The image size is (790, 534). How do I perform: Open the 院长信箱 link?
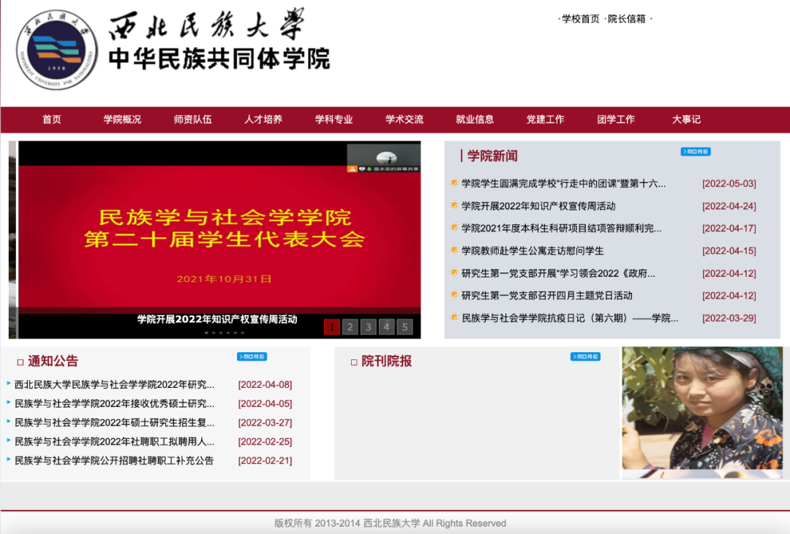[x=626, y=18]
